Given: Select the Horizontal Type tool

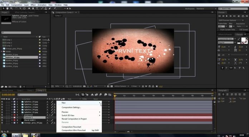Looking at the screenshot, I should pyautogui.click(x=37, y=9).
